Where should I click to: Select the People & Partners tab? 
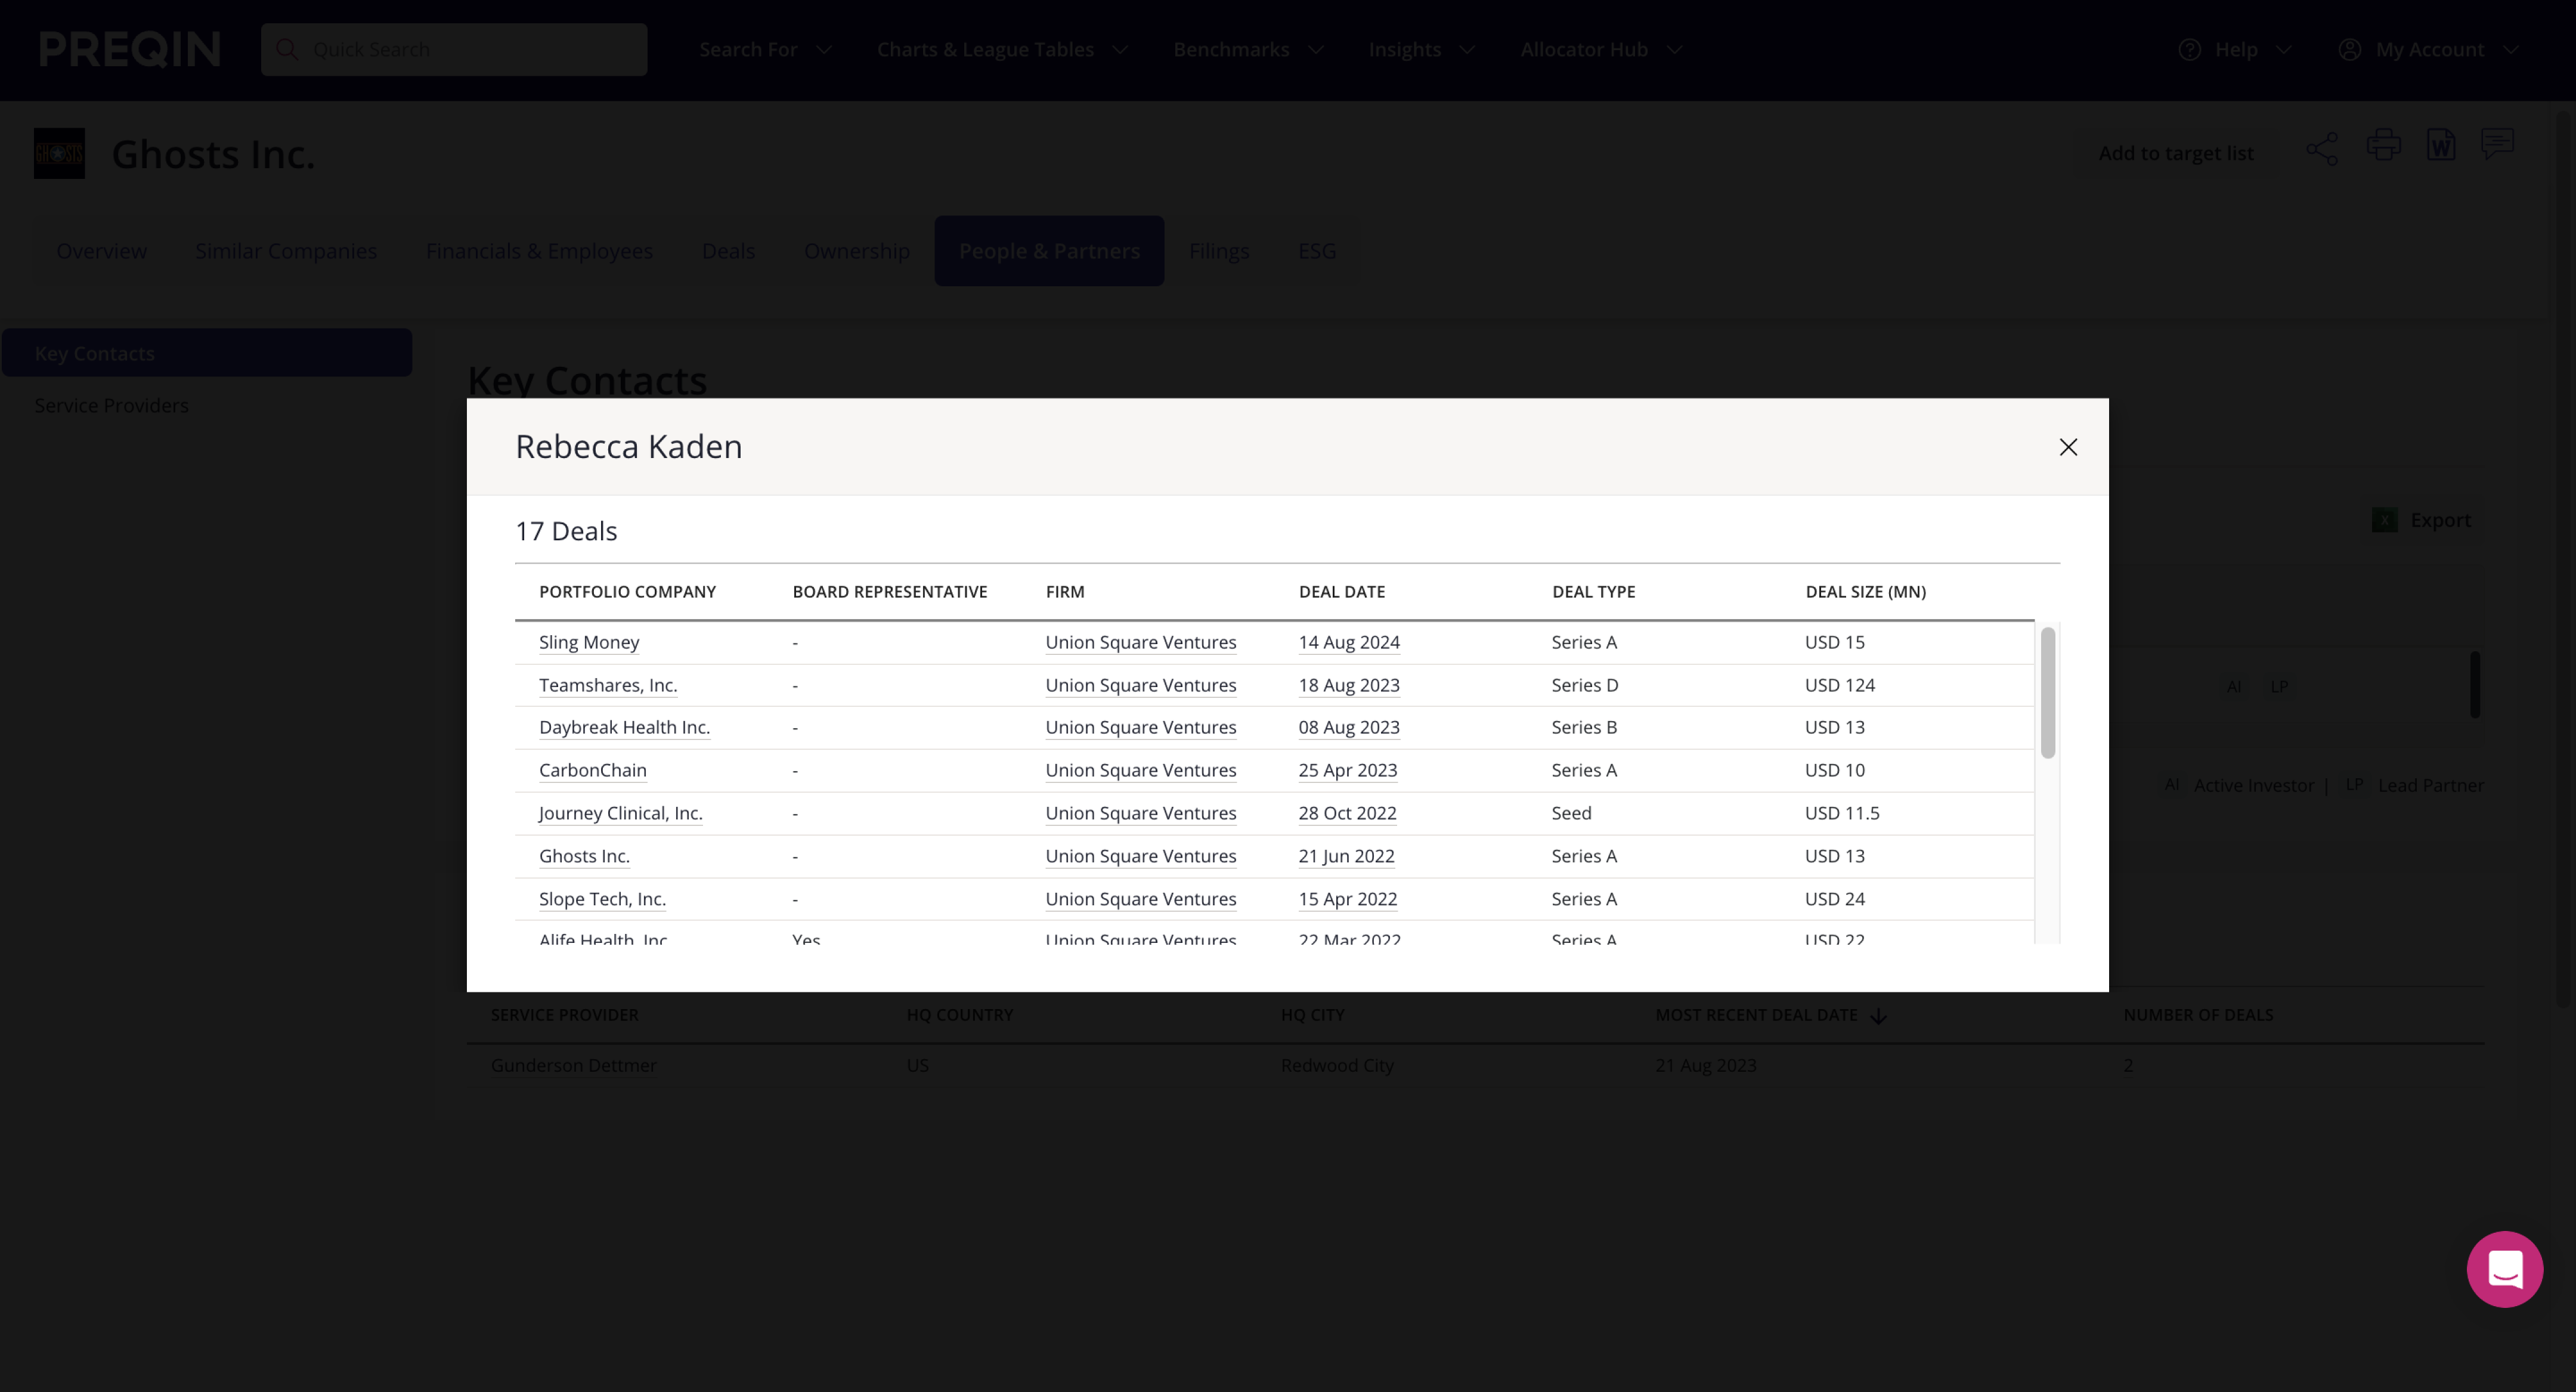1049,251
